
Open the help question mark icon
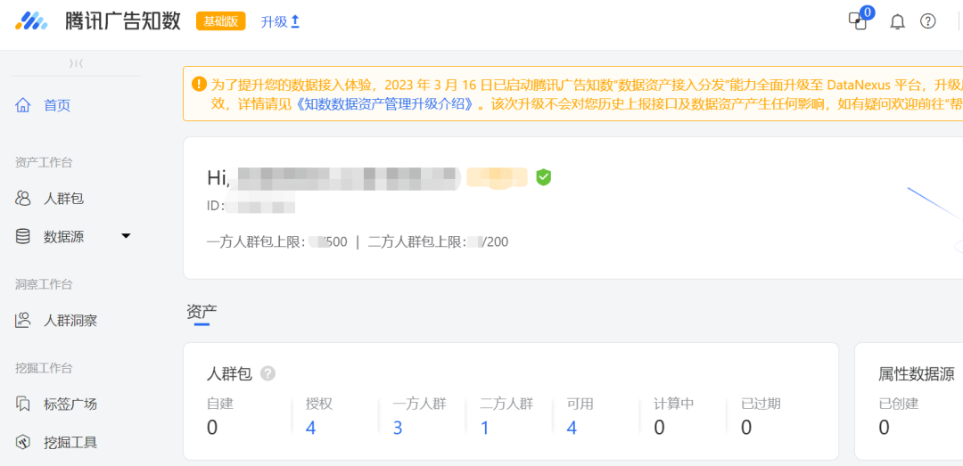pos(927,21)
